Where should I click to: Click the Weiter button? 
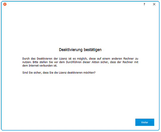coord(145,122)
